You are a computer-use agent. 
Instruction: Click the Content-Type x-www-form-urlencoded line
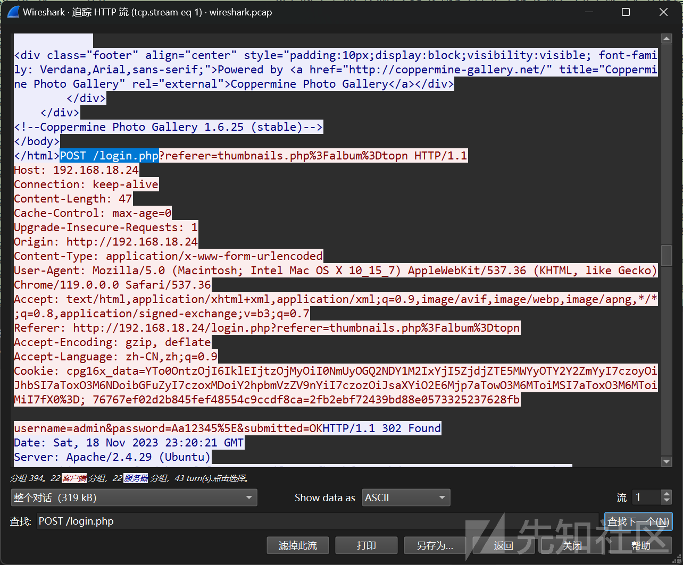[x=168, y=256]
